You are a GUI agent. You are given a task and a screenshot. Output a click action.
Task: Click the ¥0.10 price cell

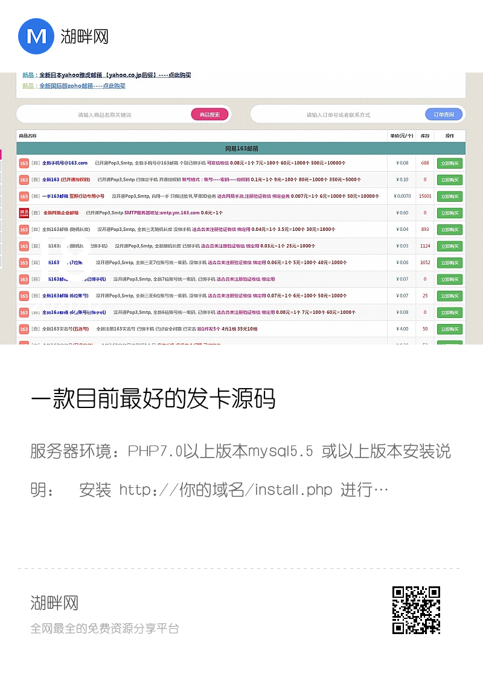(x=402, y=180)
